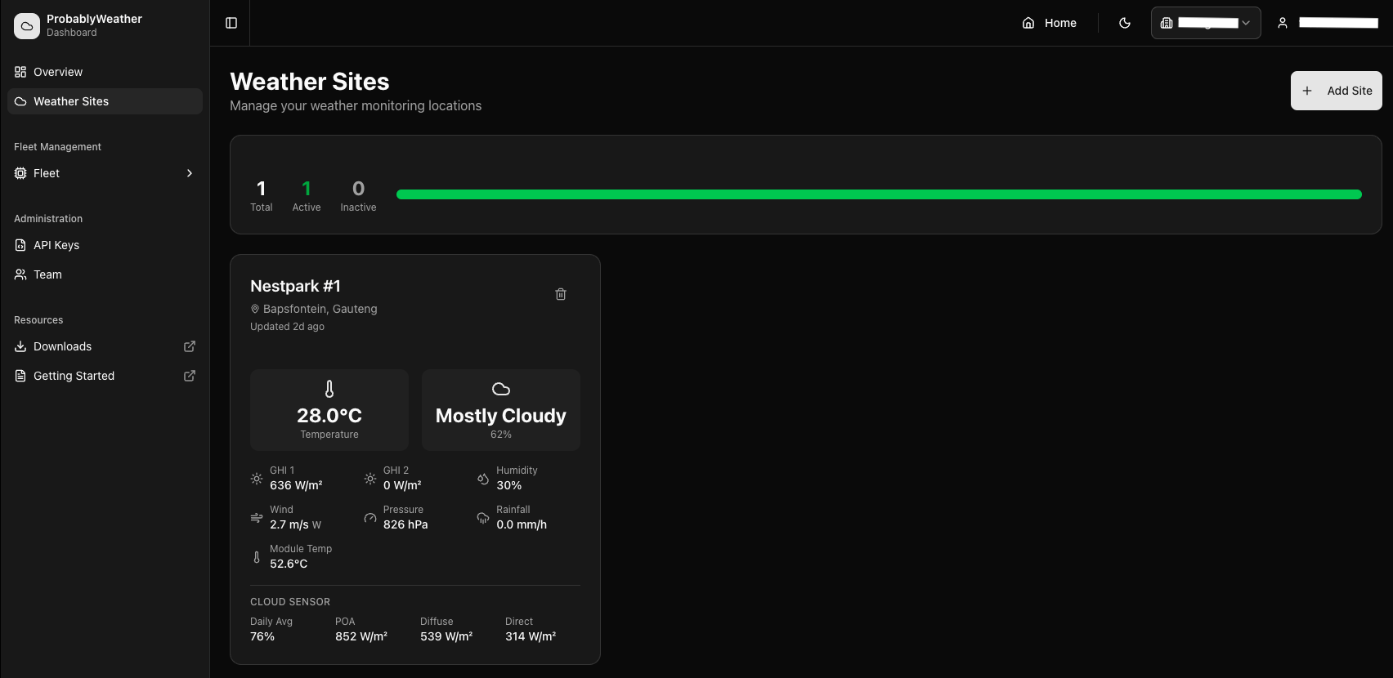This screenshot has width=1393, height=678.
Task: Toggle the sidebar panel collapse icon
Action: (x=231, y=23)
